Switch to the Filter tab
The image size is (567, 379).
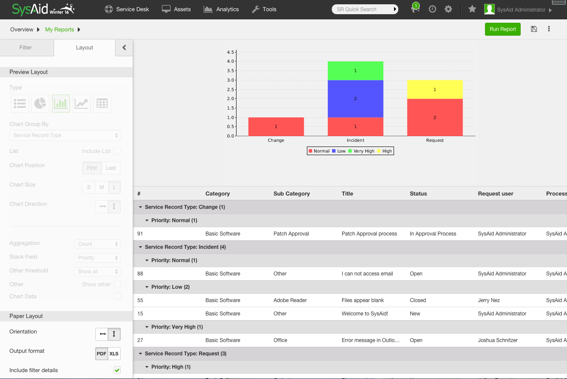click(x=25, y=47)
